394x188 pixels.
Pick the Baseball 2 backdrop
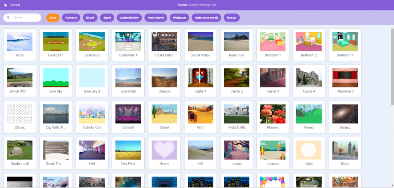point(92,45)
